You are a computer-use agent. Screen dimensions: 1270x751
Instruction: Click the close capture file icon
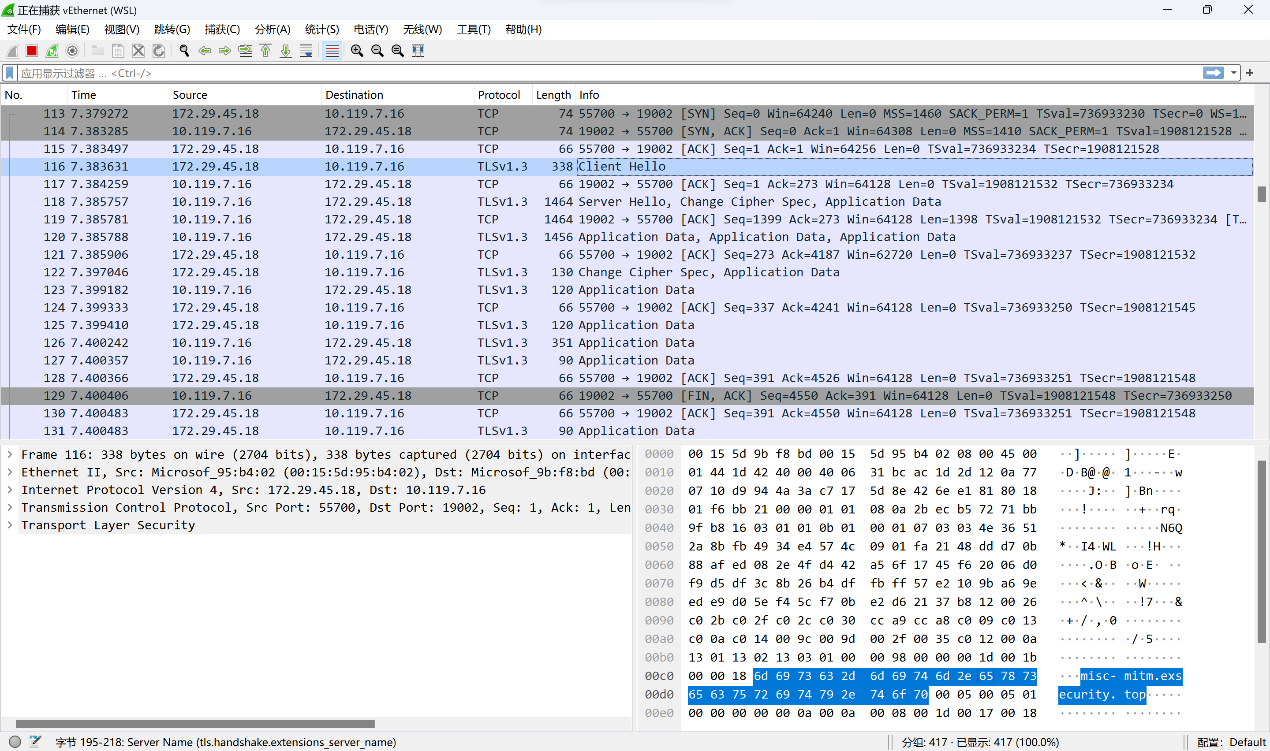pyautogui.click(x=138, y=51)
